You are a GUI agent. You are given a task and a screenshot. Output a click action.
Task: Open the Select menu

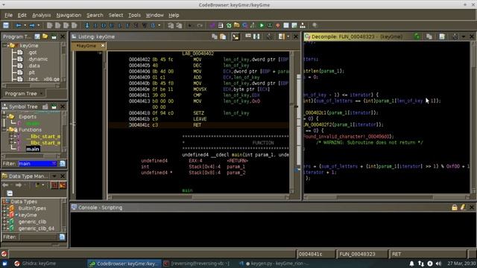[x=116, y=15]
